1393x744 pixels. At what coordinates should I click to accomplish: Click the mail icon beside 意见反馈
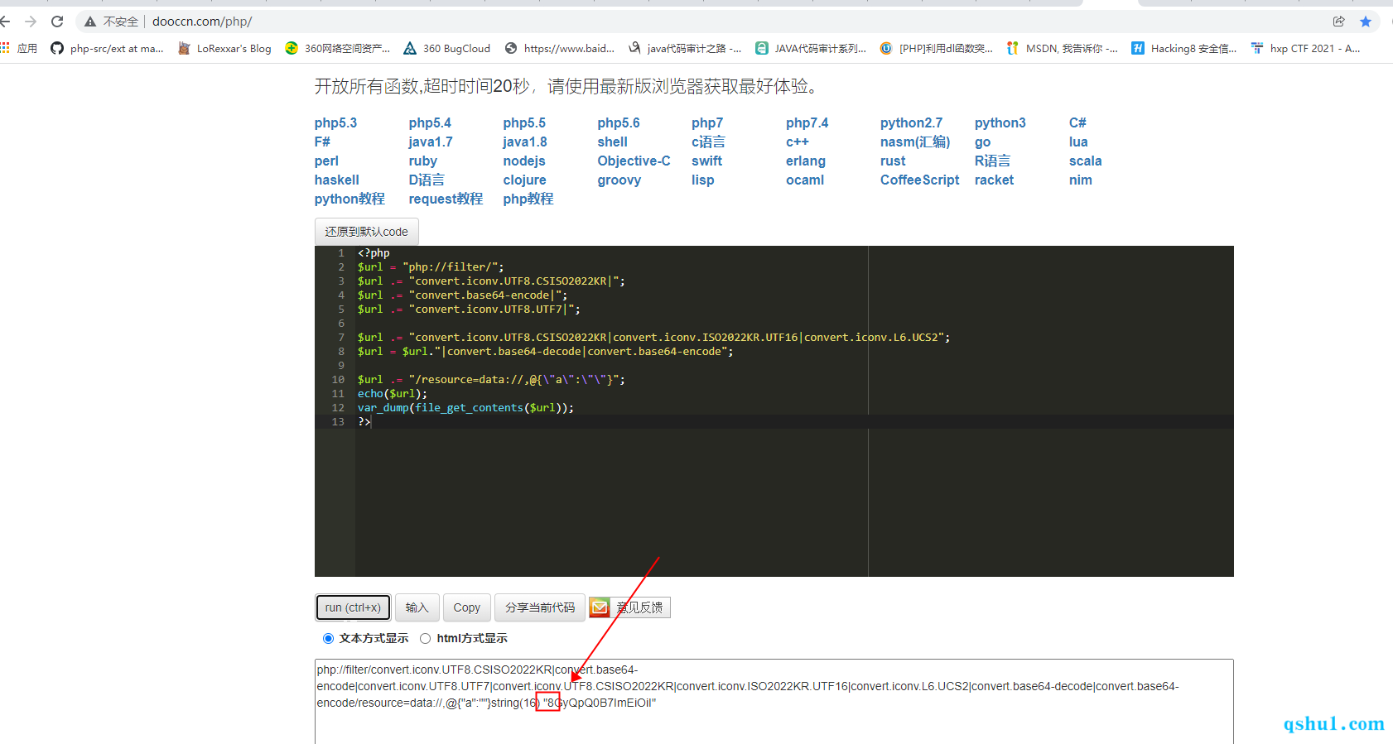tap(600, 607)
